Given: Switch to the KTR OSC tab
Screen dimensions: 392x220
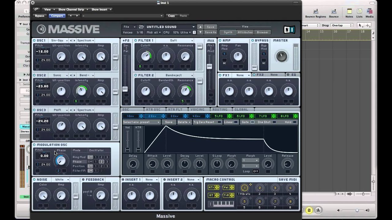Looking at the screenshot, I should click(155, 109).
